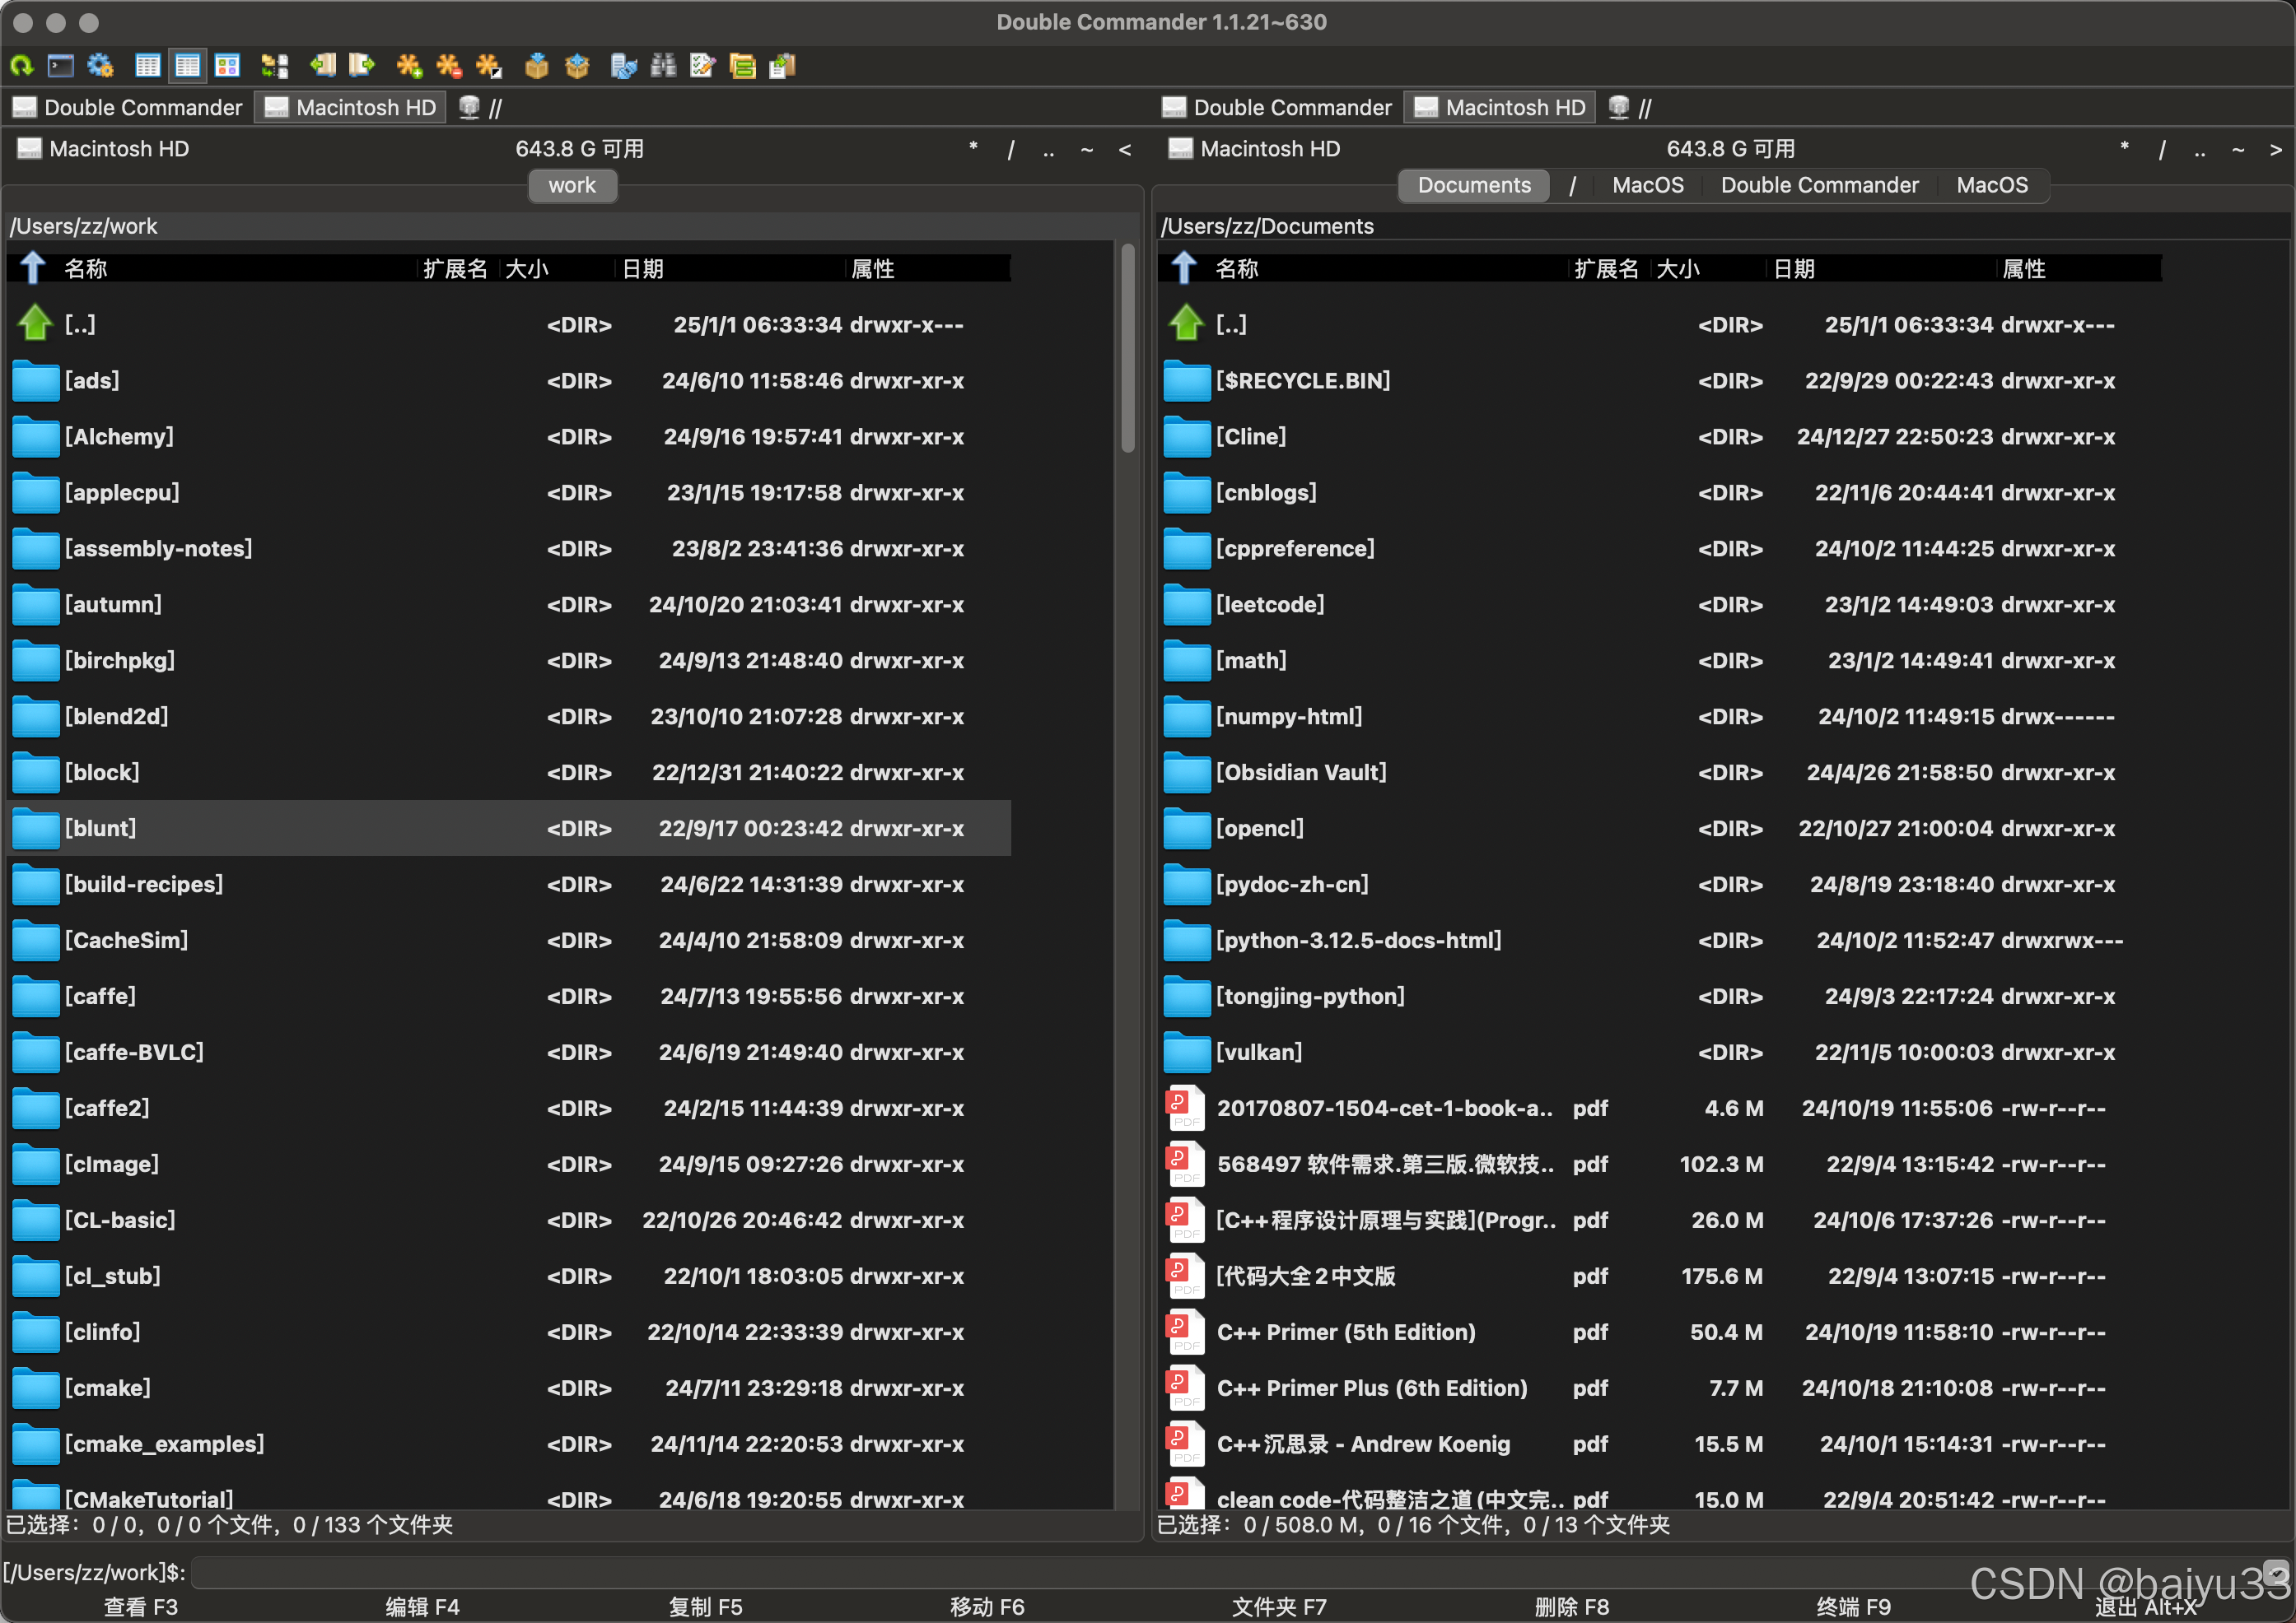Toggle the full columns view icon
This screenshot has height=1623, width=2296.
point(188,66)
